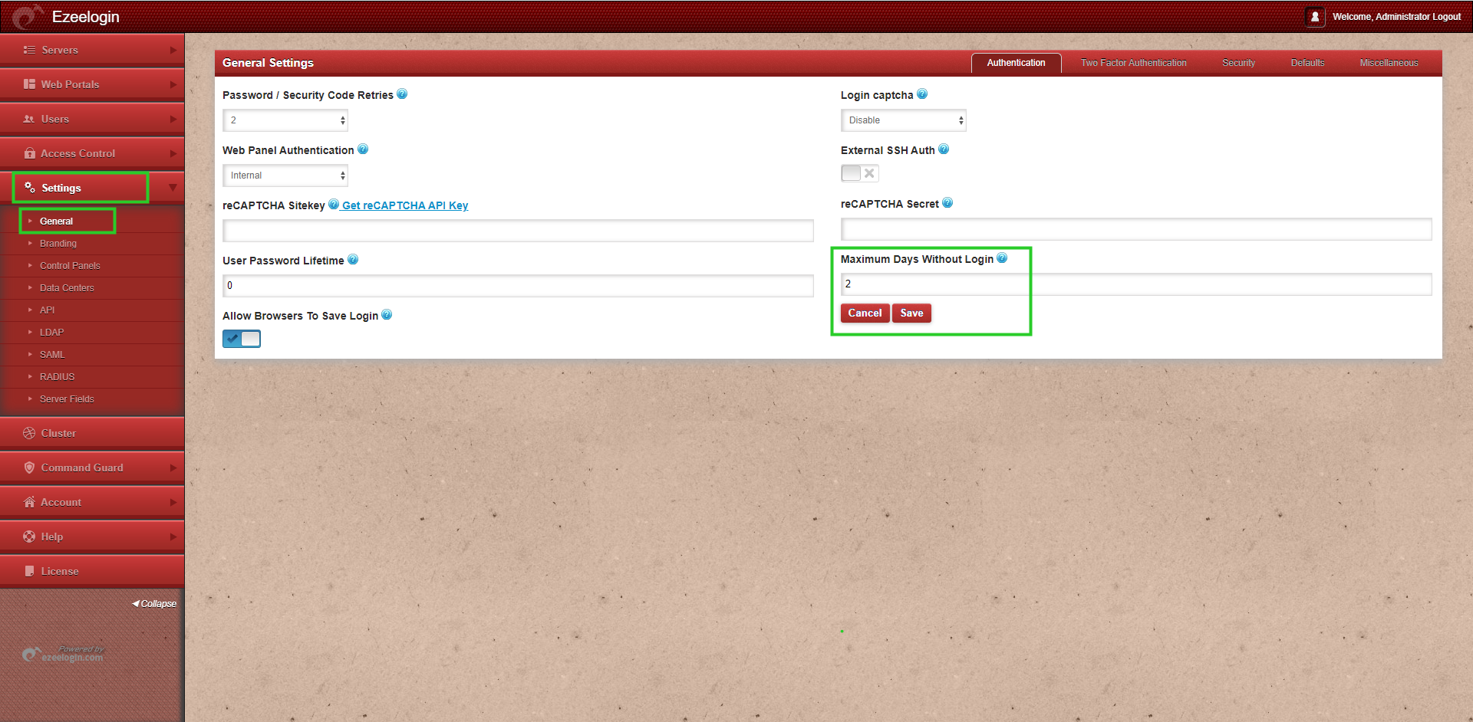
Task: Expand the Web Portals menu arrow
Action: point(173,84)
